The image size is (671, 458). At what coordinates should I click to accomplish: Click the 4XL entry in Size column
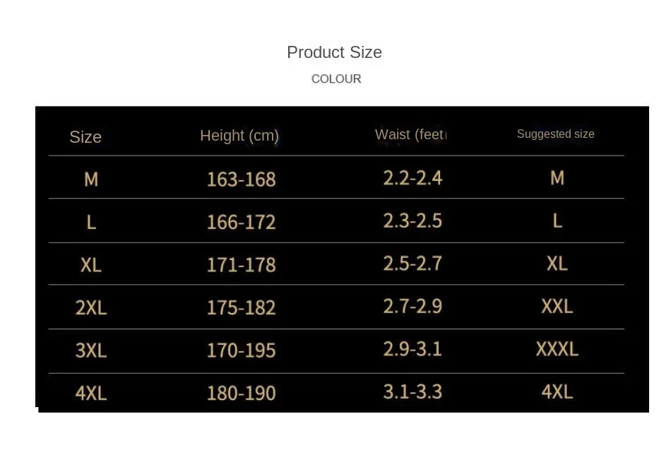91,393
